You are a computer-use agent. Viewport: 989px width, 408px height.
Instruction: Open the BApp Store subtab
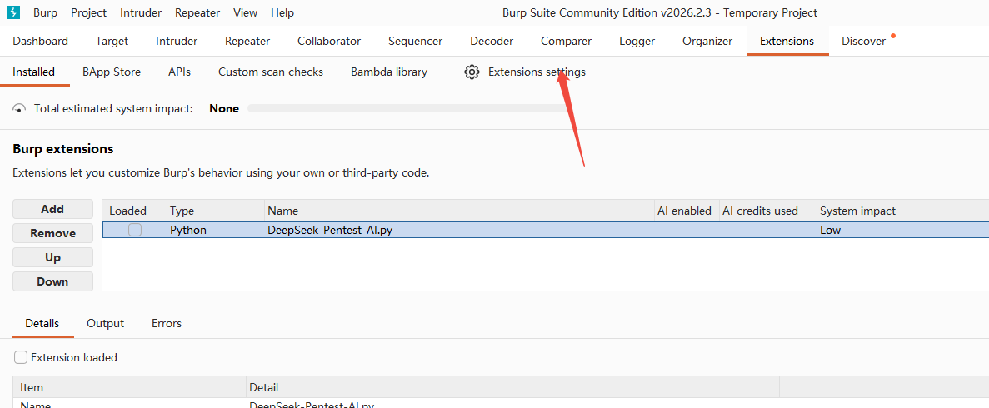(x=112, y=72)
